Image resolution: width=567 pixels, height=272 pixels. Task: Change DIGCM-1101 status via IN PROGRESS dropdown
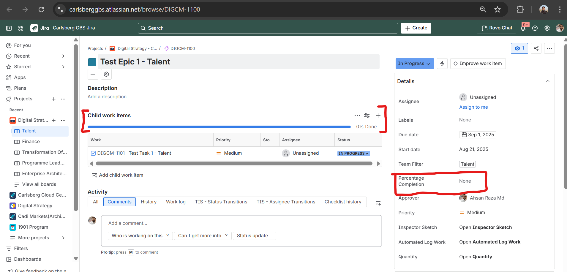point(353,154)
